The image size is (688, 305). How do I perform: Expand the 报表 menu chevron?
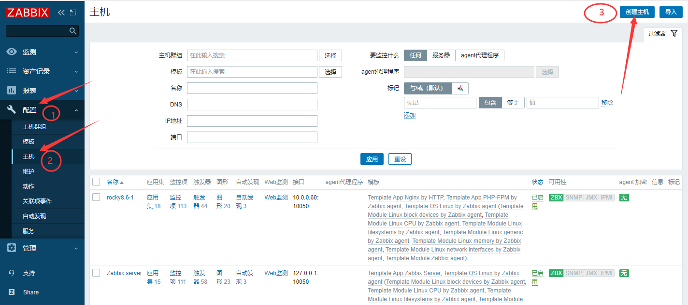click(x=76, y=91)
